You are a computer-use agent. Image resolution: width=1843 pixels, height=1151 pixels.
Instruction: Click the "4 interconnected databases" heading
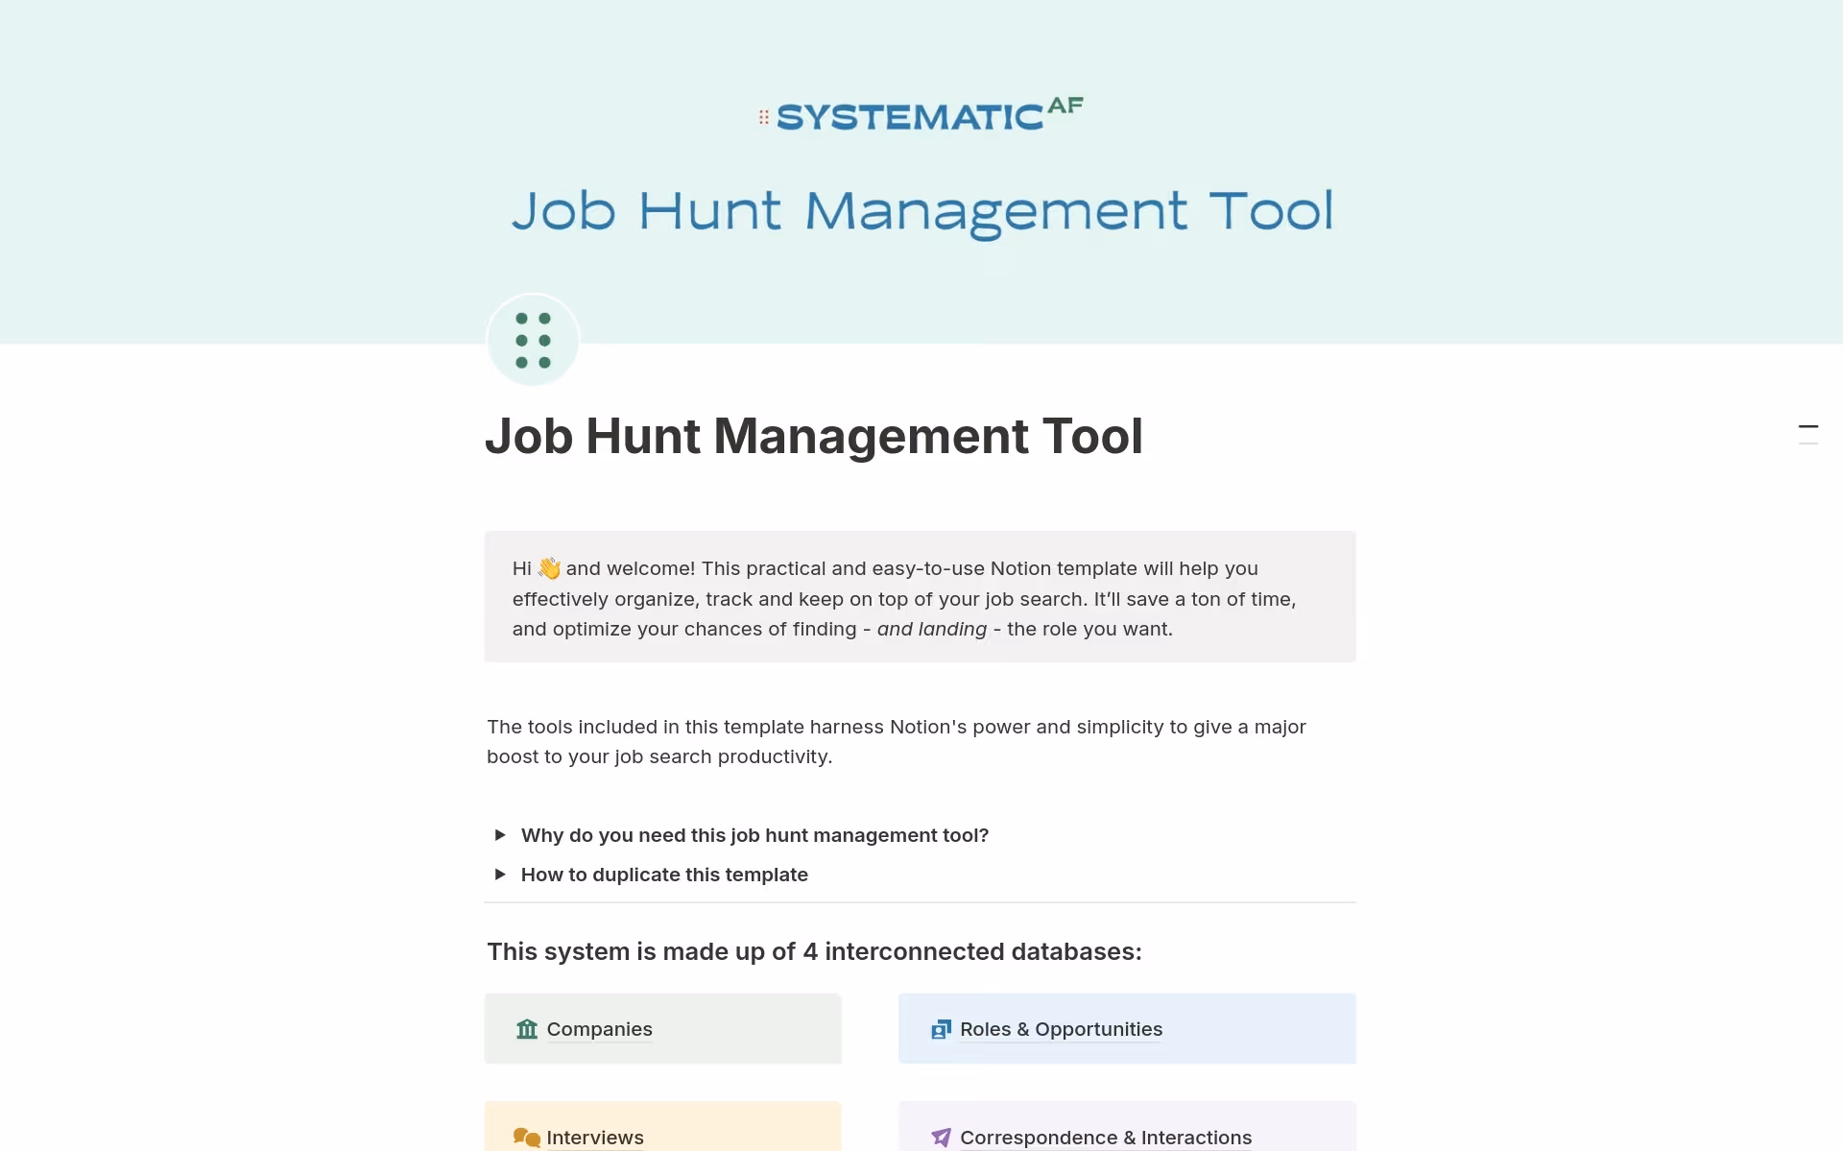814,951
